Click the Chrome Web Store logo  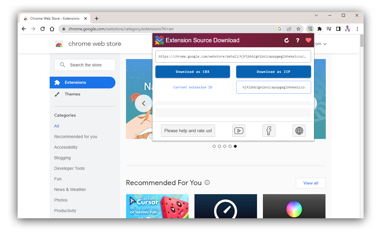click(x=59, y=44)
